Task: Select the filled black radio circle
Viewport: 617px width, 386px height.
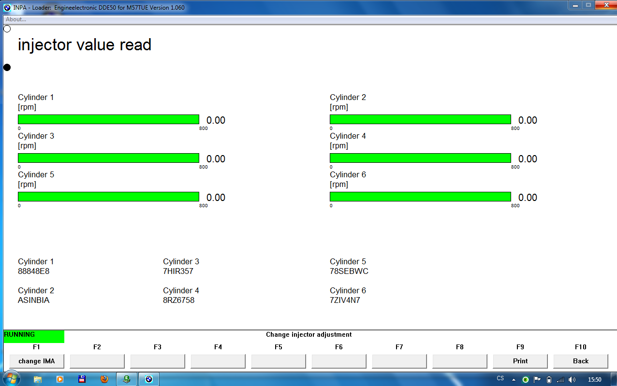Action: coord(7,67)
